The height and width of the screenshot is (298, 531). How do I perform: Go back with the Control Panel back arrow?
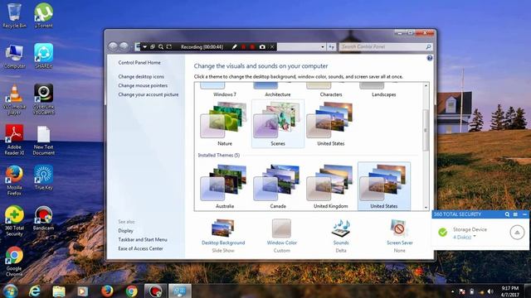(x=113, y=46)
